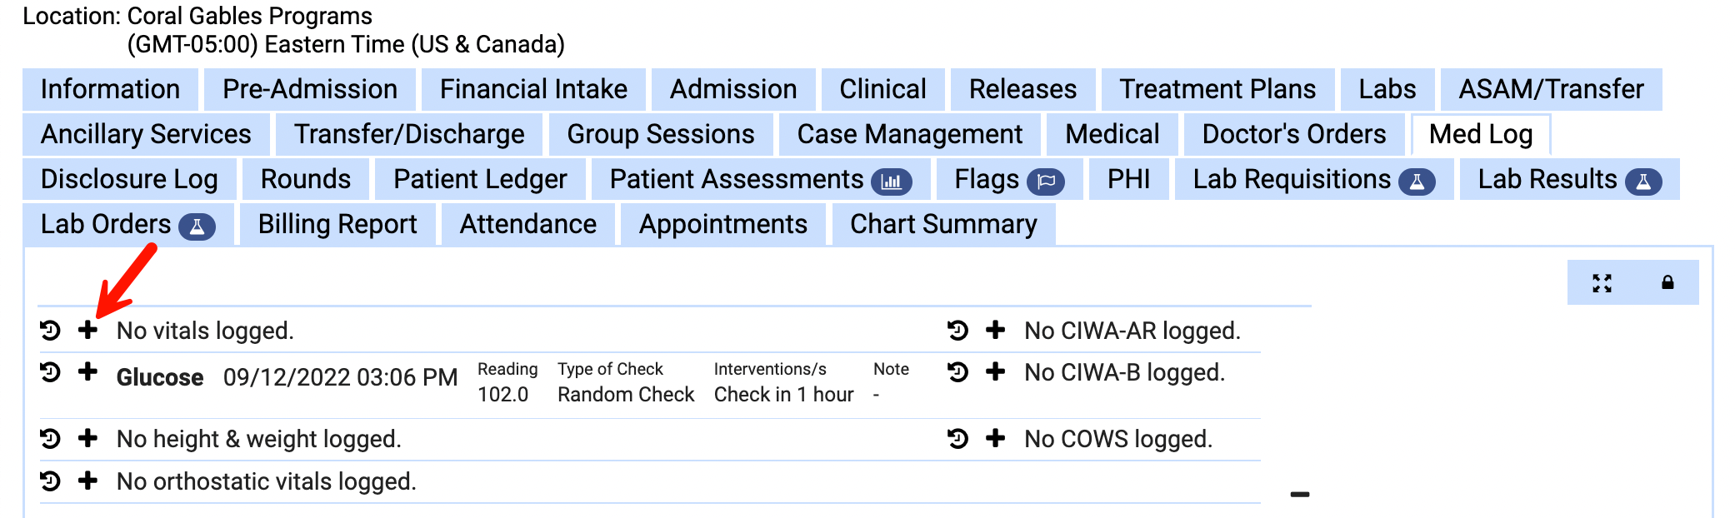Add a COWS assessment entry
The width and height of the screenshot is (1735, 518).
coord(995,438)
